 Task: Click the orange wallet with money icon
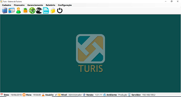tap(25, 11)
